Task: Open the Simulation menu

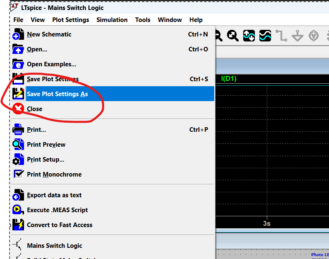Action: (x=112, y=20)
